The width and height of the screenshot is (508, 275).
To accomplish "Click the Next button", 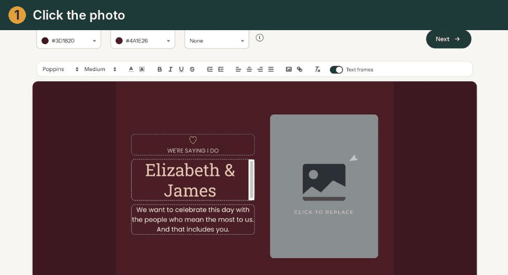I will click(448, 39).
